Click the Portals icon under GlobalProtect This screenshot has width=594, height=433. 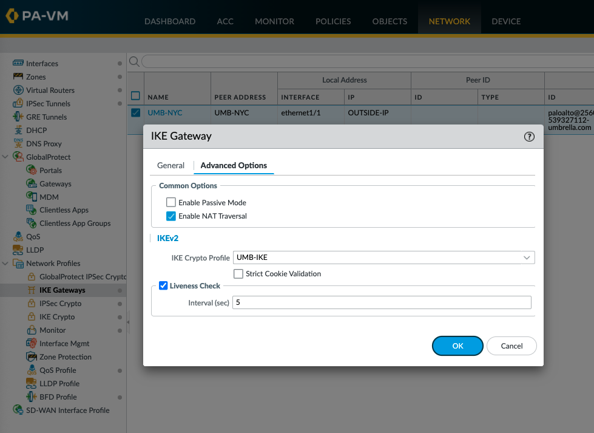coord(32,170)
